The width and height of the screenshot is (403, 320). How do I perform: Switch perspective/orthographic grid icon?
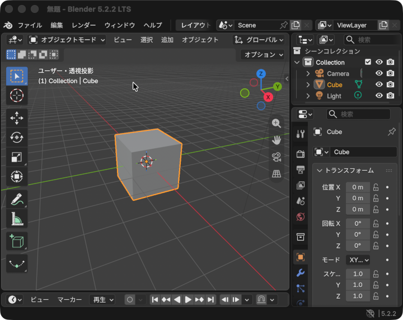click(x=277, y=173)
